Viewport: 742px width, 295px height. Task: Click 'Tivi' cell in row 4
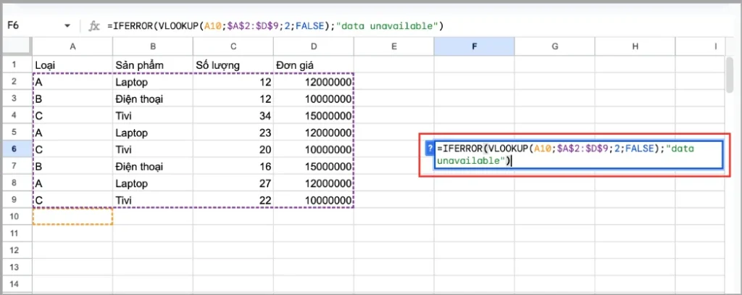click(x=153, y=115)
